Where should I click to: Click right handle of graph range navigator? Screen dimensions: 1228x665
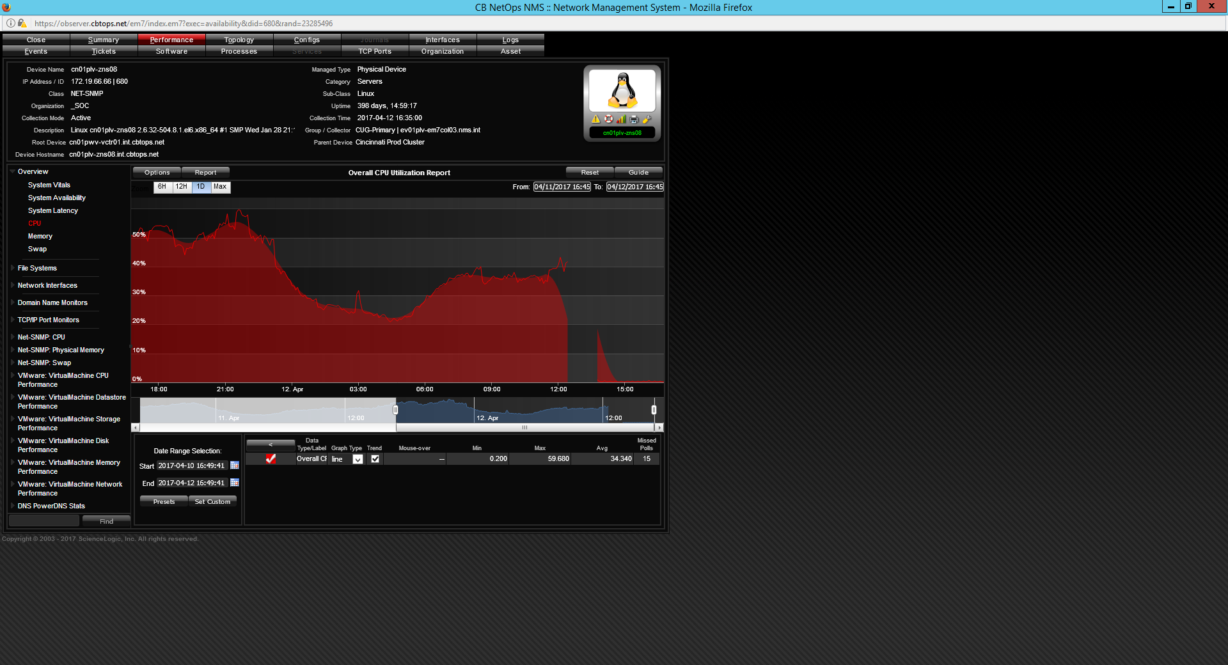click(654, 410)
